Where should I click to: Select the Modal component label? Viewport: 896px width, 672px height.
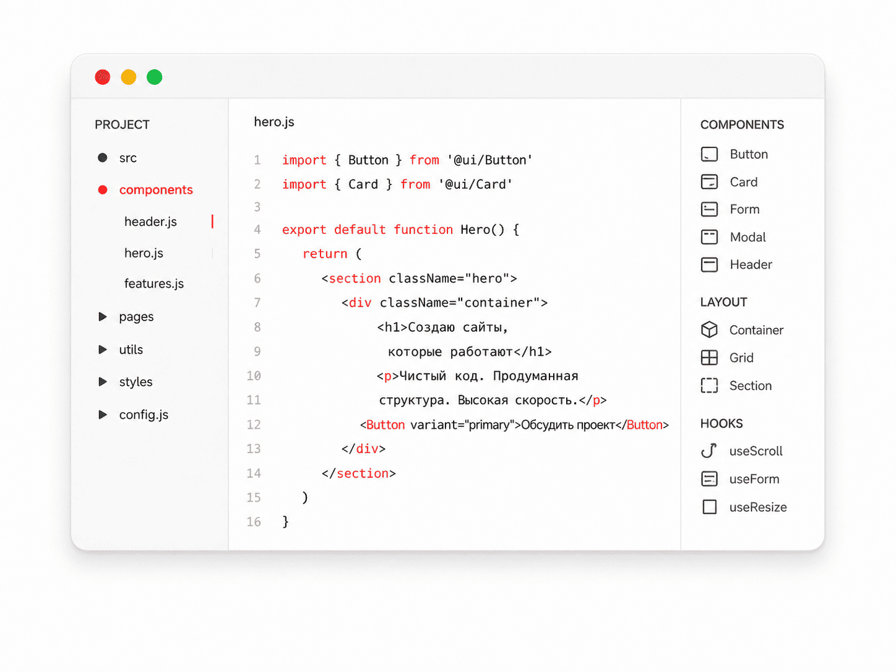[x=747, y=237]
